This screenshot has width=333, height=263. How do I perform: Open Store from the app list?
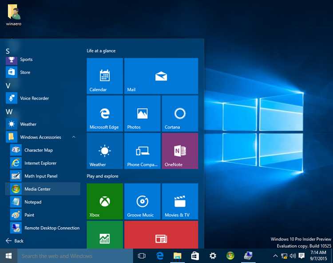(43, 72)
